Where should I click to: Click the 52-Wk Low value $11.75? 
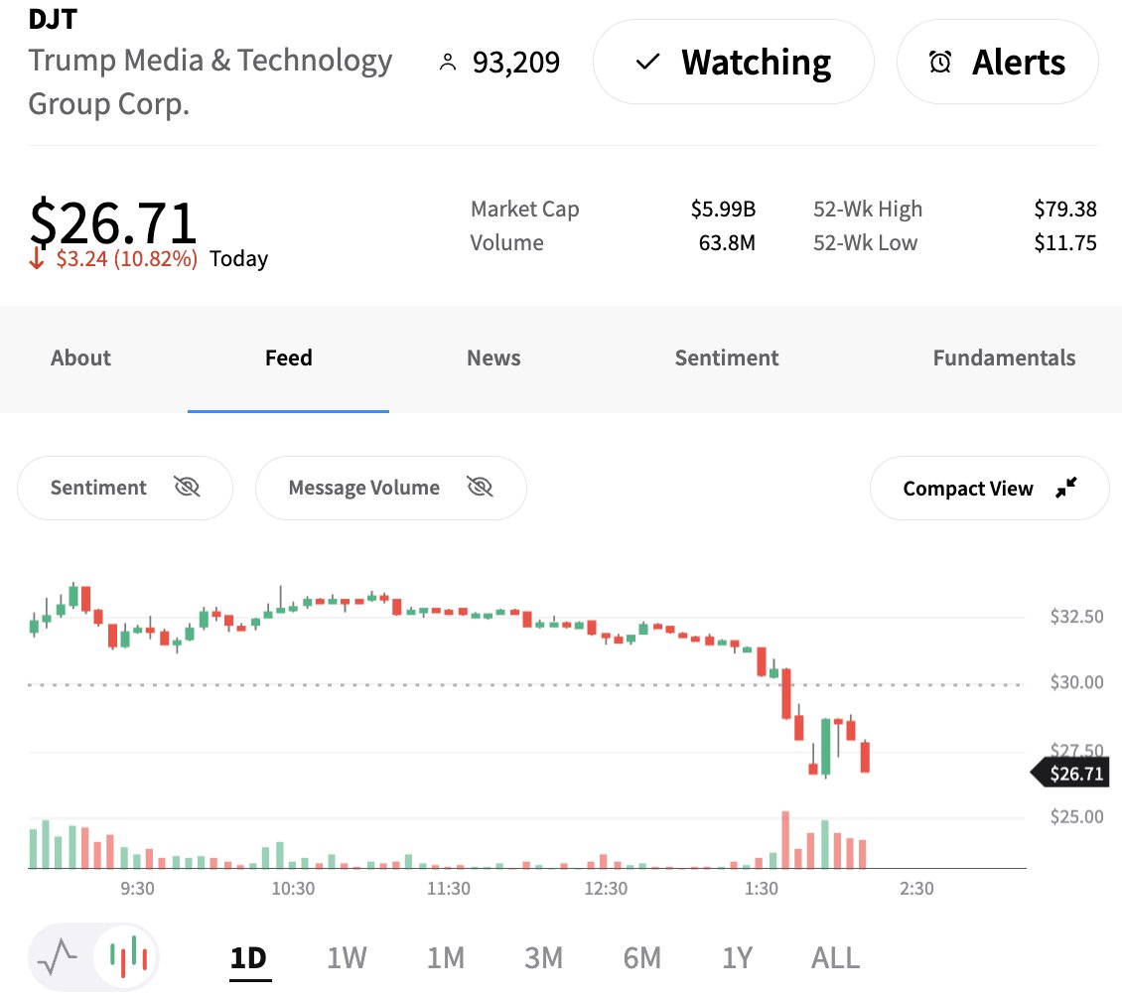coord(1064,242)
